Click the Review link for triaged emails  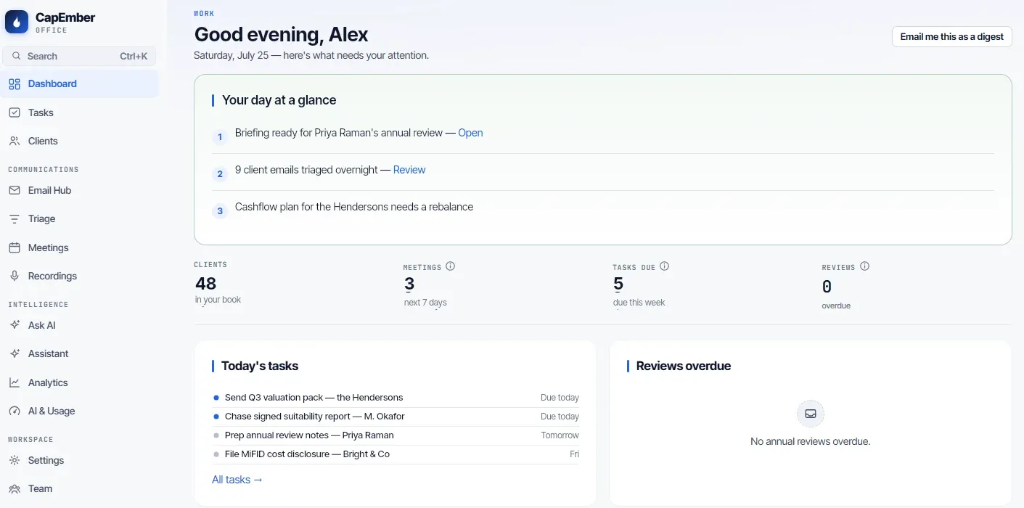(409, 170)
